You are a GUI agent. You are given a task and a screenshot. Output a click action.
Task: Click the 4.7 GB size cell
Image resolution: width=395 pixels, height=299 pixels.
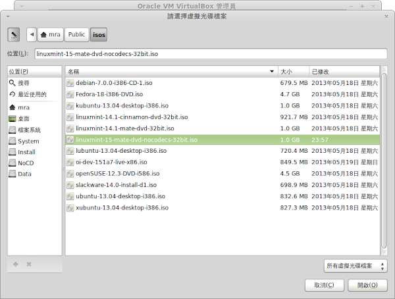(290, 94)
